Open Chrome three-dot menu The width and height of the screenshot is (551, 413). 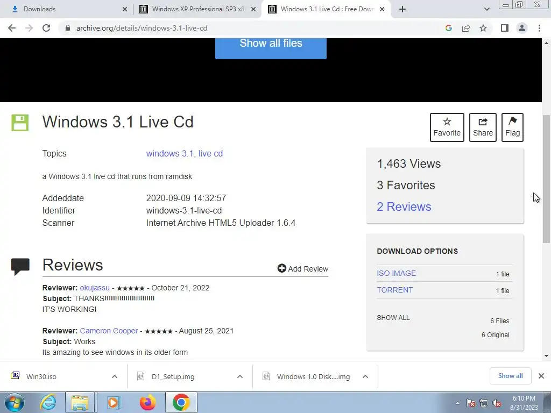tap(539, 28)
